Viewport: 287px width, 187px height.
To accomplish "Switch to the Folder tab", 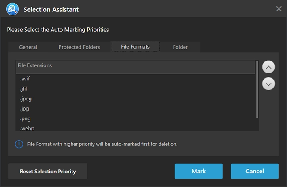I will 180,47.
